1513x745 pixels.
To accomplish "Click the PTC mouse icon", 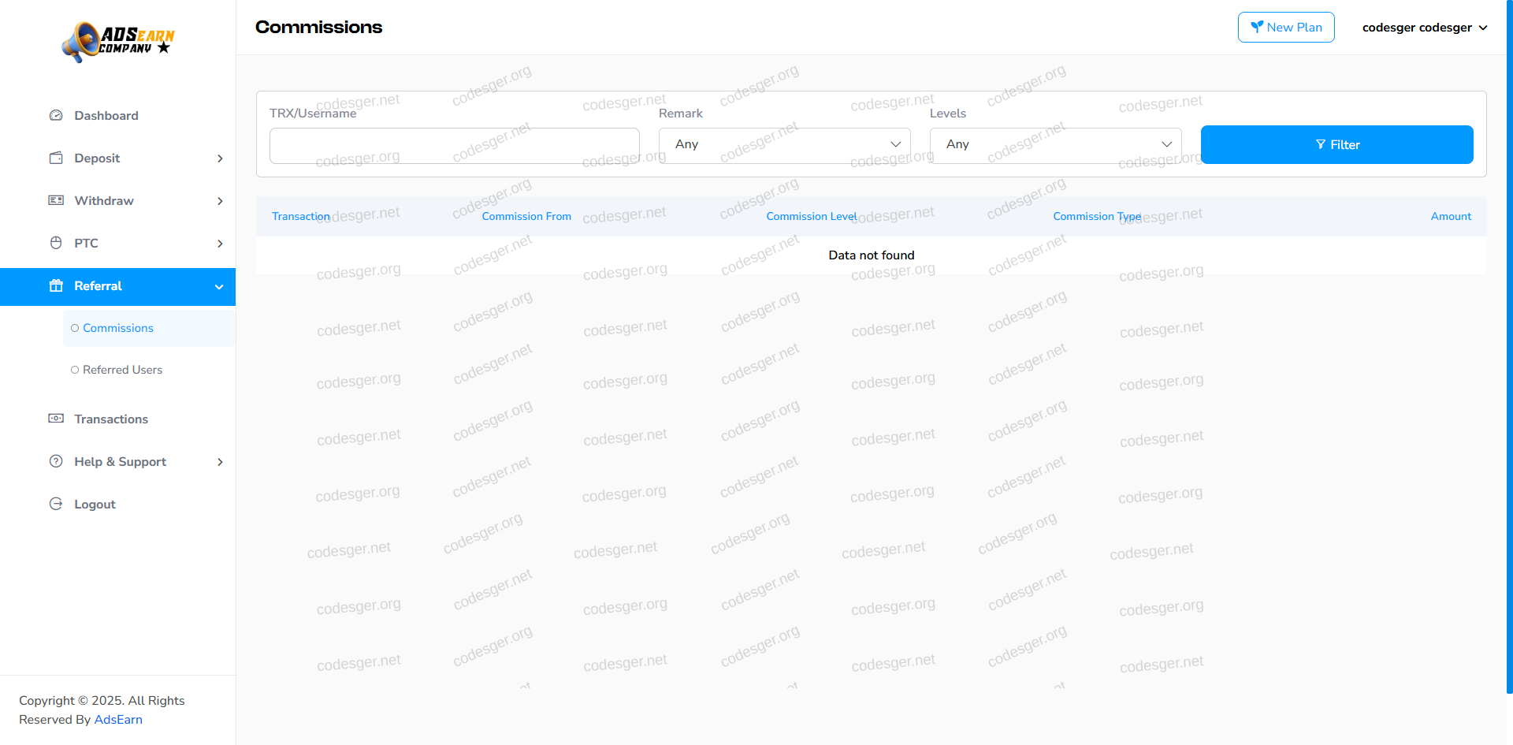I will coord(56,244).
